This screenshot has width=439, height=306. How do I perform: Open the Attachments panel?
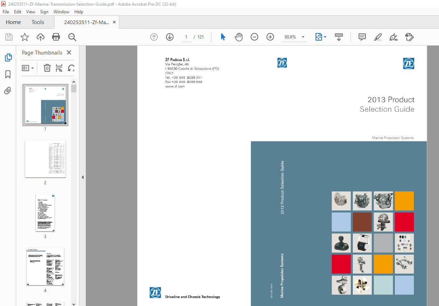coord(8,91)
